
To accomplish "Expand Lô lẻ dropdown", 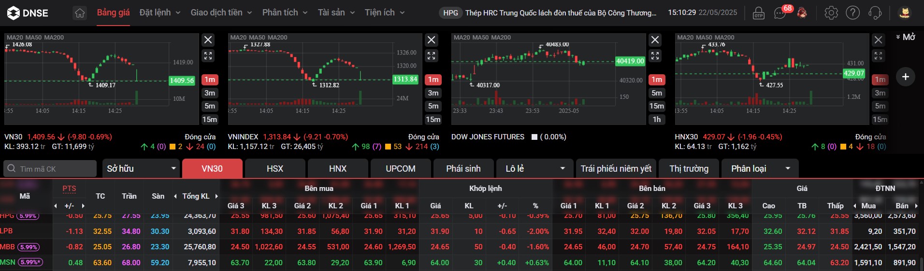I will (x=534, y=169).
